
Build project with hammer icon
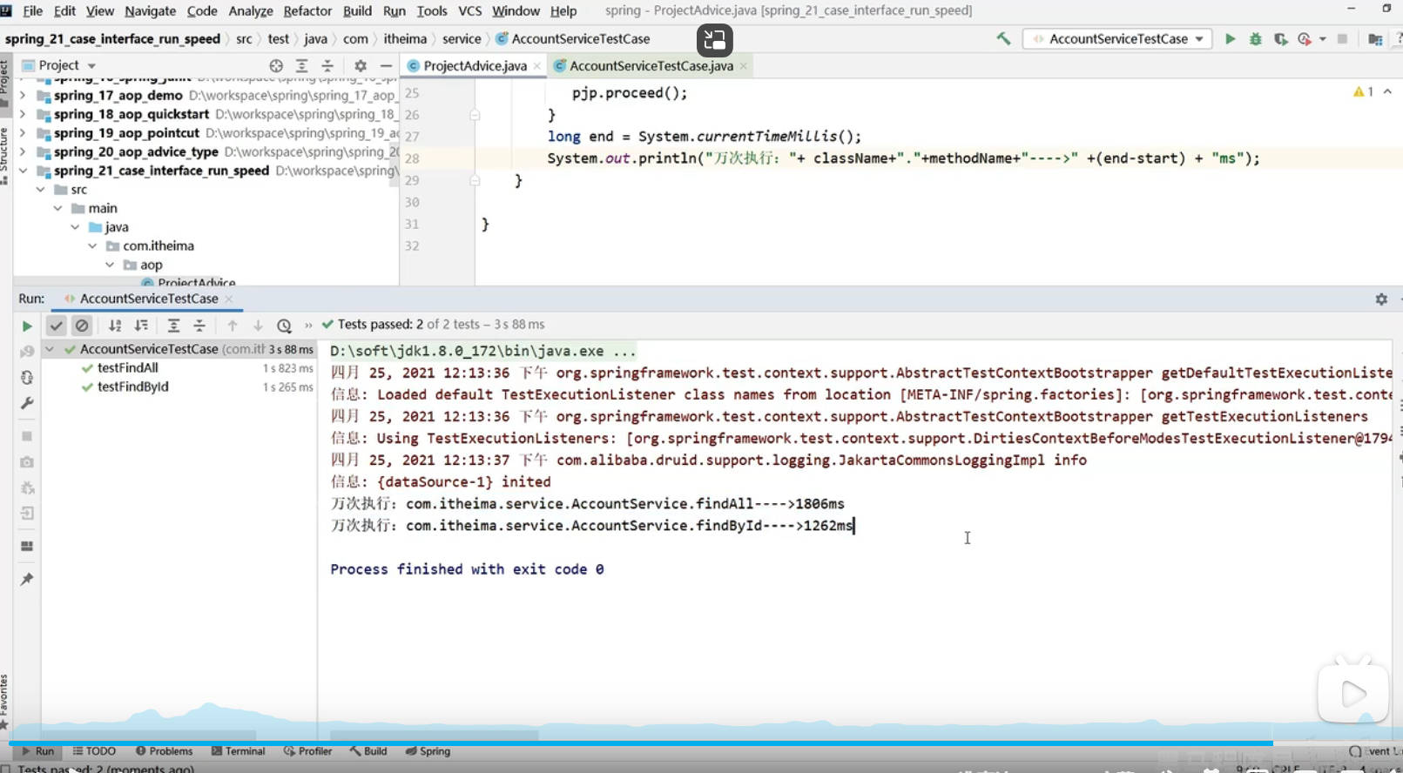point(1003,39)
